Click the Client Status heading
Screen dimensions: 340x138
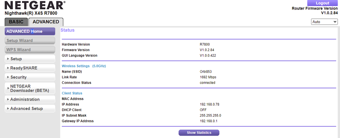pyautogui.click(x=72, y=93)
